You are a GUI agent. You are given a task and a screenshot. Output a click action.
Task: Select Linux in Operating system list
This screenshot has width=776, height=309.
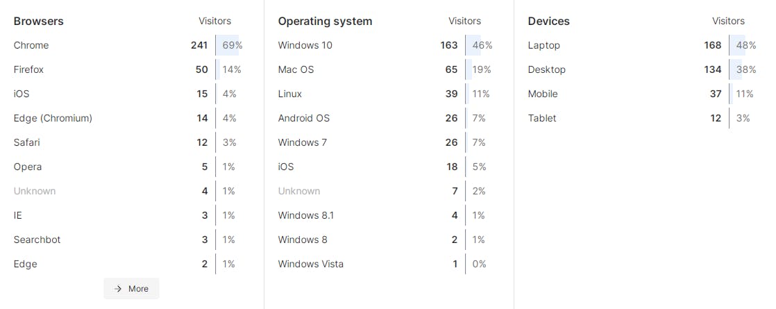tap(290, 94)
